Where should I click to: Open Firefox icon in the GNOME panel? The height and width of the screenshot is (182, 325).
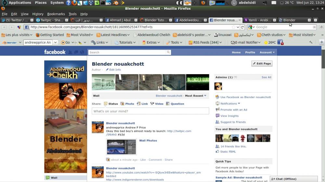click(x=74, y=3)
